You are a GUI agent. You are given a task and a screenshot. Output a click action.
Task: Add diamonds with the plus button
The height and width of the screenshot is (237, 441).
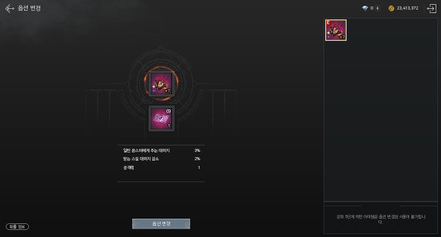pyautogui.click(x=378, y=8)
